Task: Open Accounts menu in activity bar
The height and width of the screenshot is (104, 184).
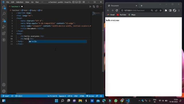Action: [x=4, y=85]
